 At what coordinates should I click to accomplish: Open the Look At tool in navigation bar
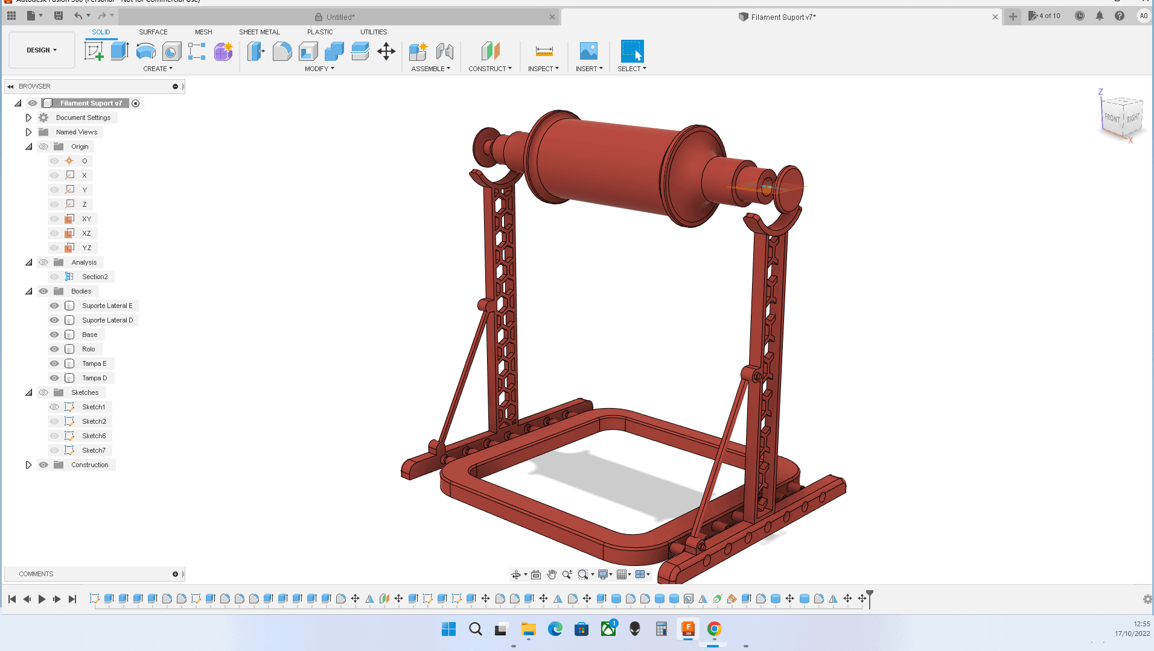(x=535, y=574)
